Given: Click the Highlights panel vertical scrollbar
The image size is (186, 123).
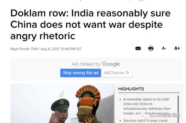Looking at the screenshot, I should point(178,109).
